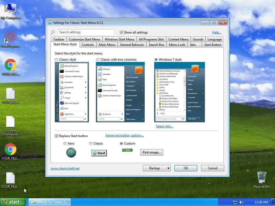
Task: Visit the www.classicshell.net link
Action: 65,168
